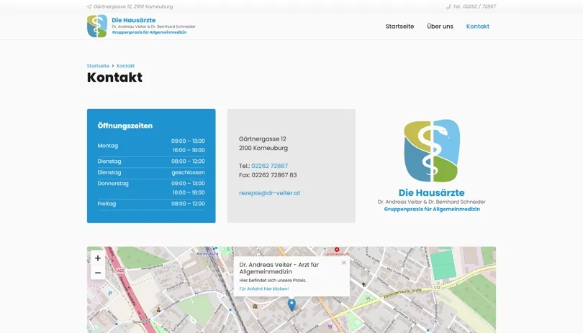Click the Tel.: 02262 / 72867 top bar text
This screenshot has height=333, width=583.
pyautogui.click(x=474, y=6)
